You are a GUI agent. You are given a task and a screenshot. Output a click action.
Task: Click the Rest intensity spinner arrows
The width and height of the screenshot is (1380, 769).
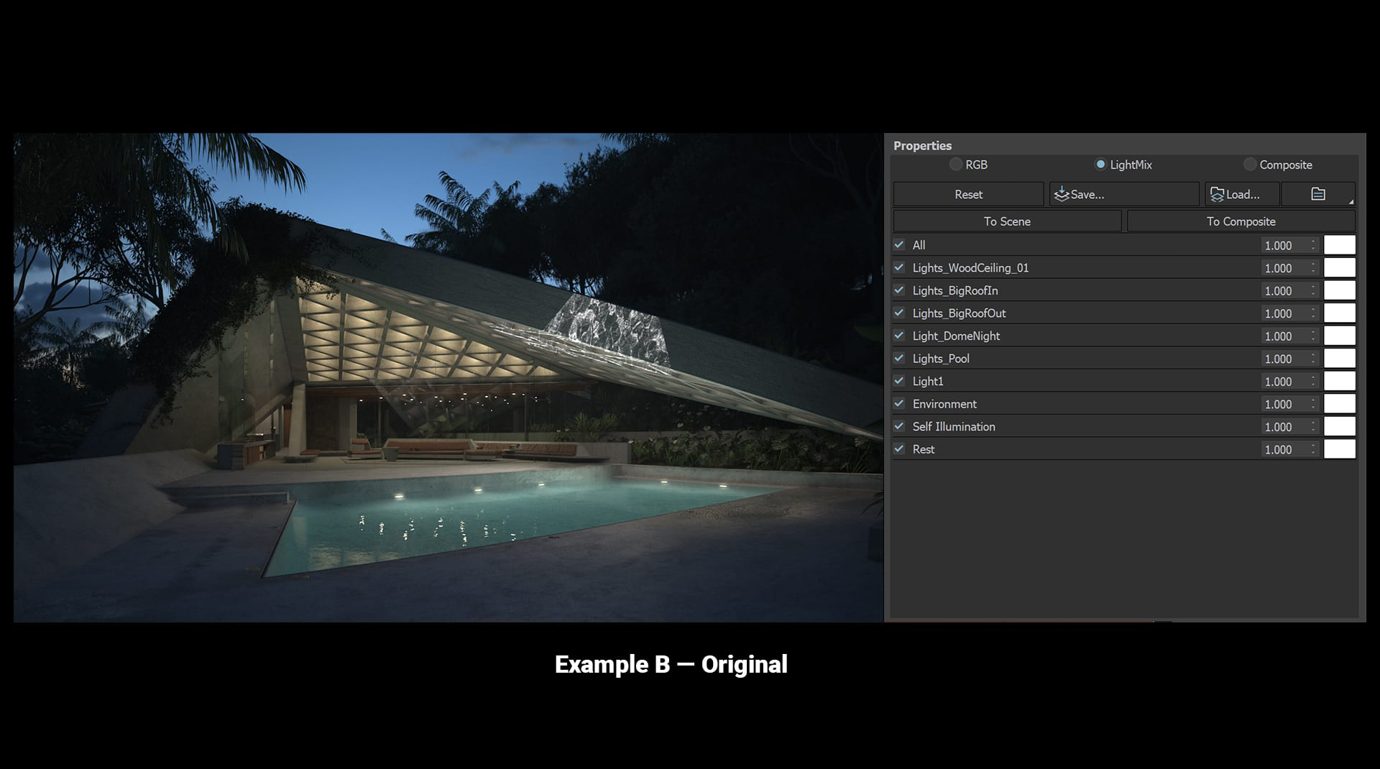coord(1313,449)
